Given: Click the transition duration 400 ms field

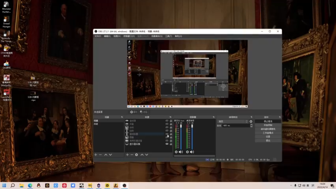Looking at the screenshot, I should (x=236, y=126).
